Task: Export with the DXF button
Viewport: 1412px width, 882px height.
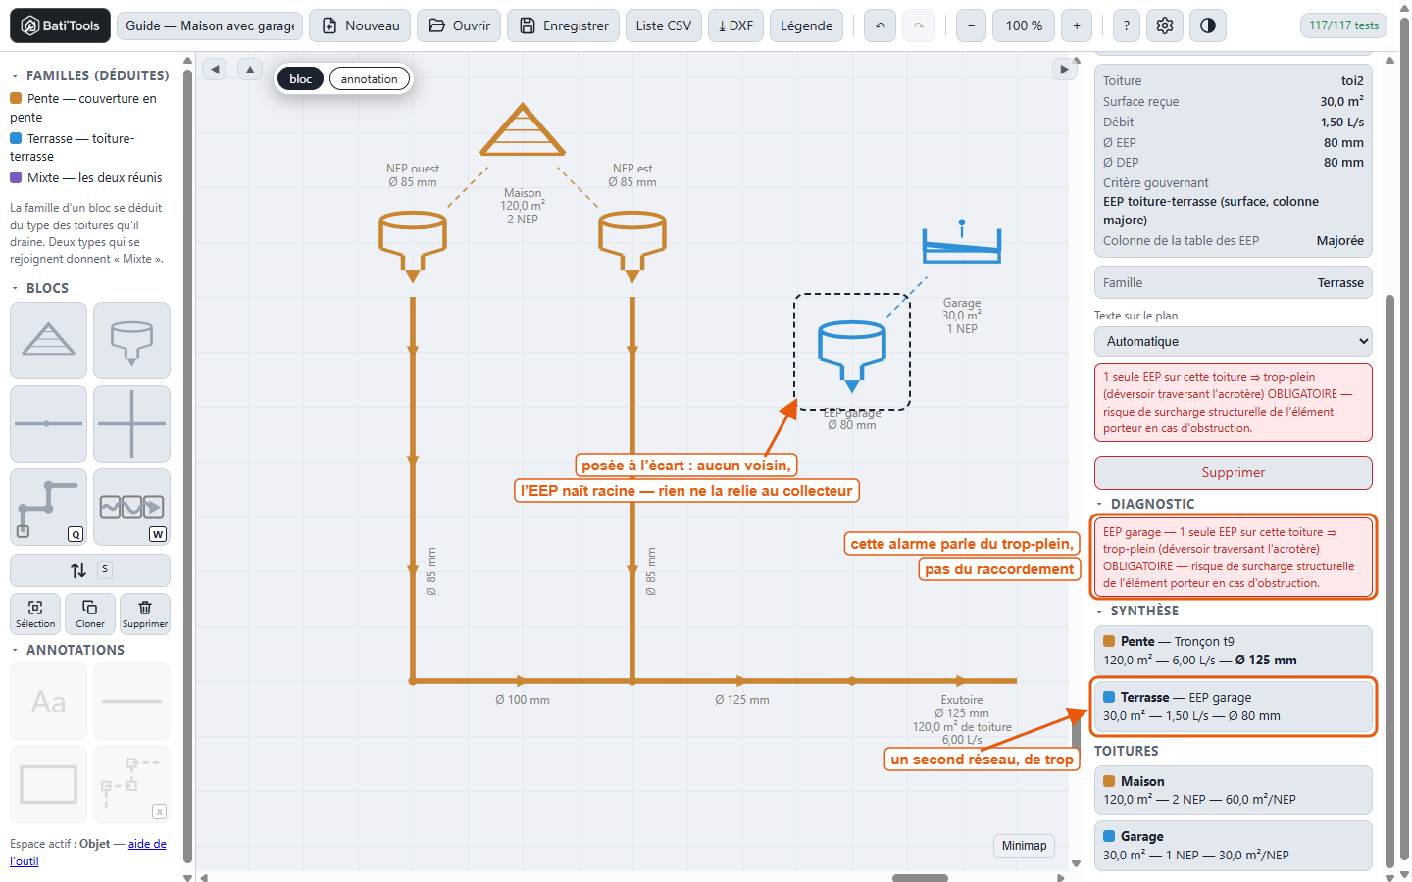Action: (735, 25)
